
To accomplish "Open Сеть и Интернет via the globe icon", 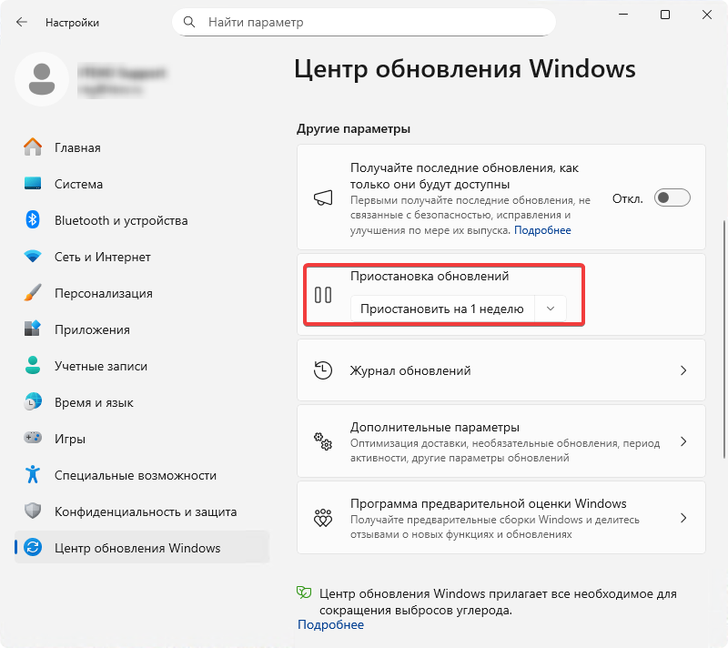I will (x=31, y=257).
